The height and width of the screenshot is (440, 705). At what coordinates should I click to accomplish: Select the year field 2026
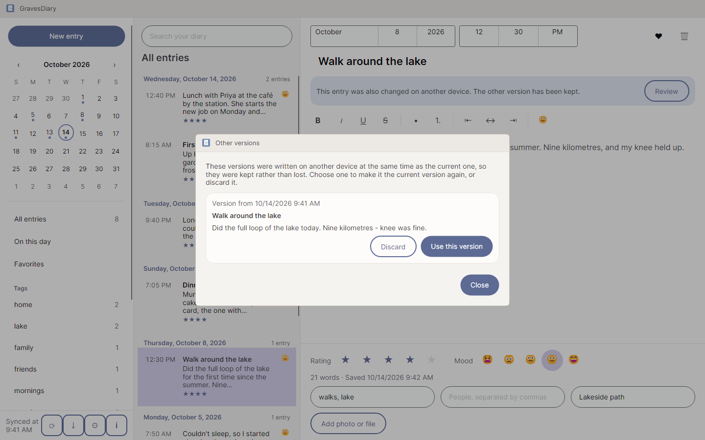[436, 36]
